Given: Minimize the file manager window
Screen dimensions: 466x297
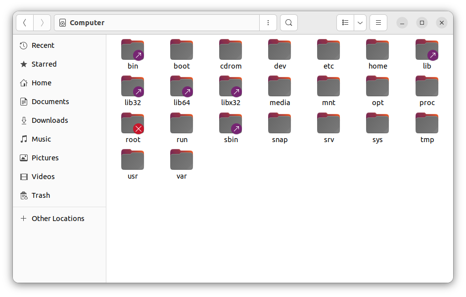Looking at the screenshot, I should pyautogui.click(x=402, y=23).
